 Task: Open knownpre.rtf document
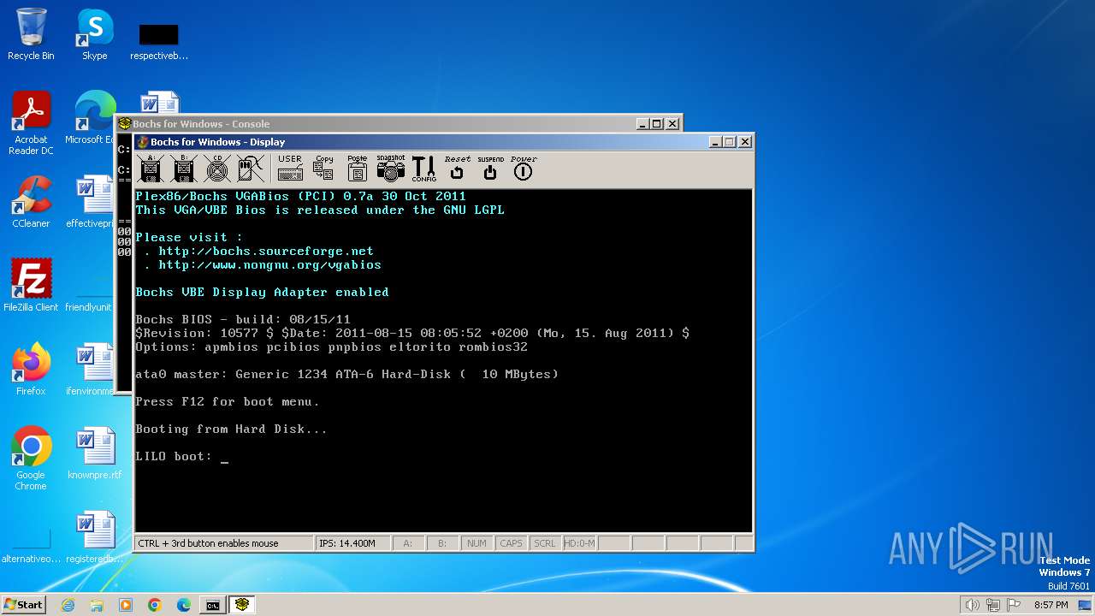coord(94,453)
